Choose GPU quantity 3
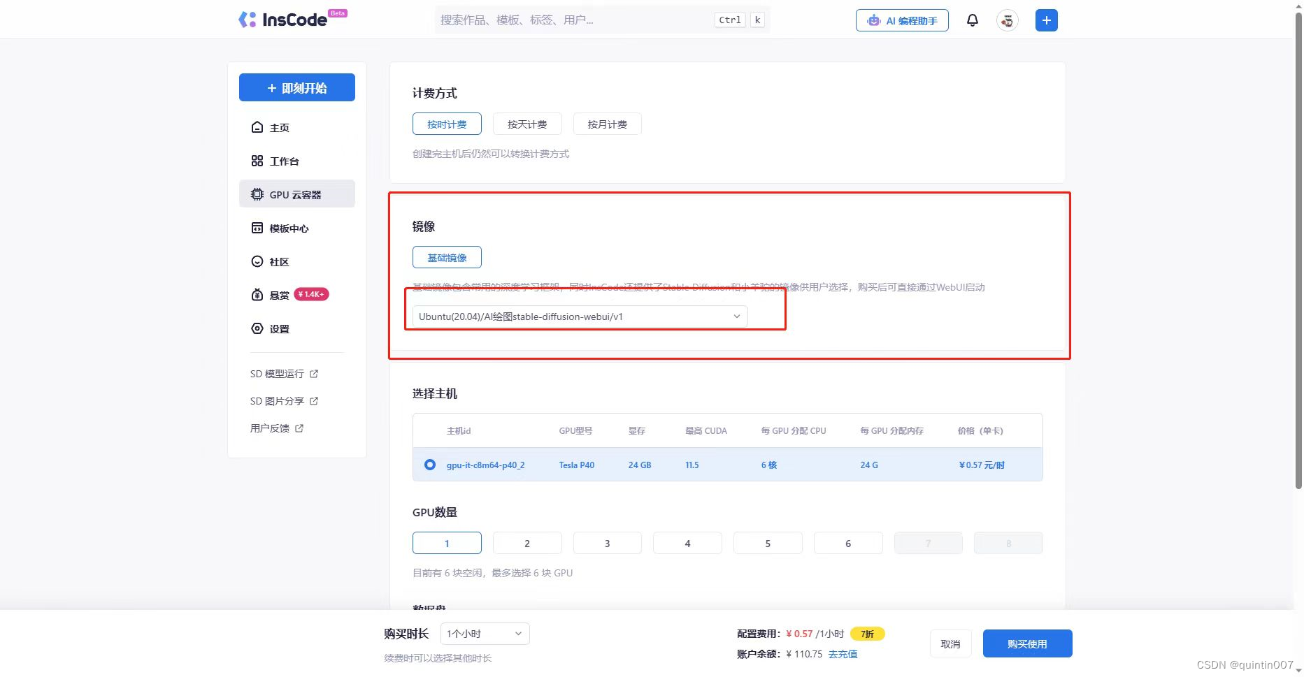1304x677 pixels. [607, 543]
